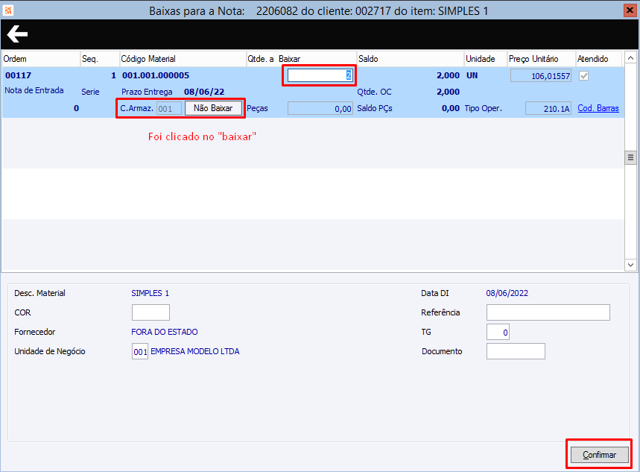Click the Referência input field
640x472 pixels.
[x=548, y=312]
